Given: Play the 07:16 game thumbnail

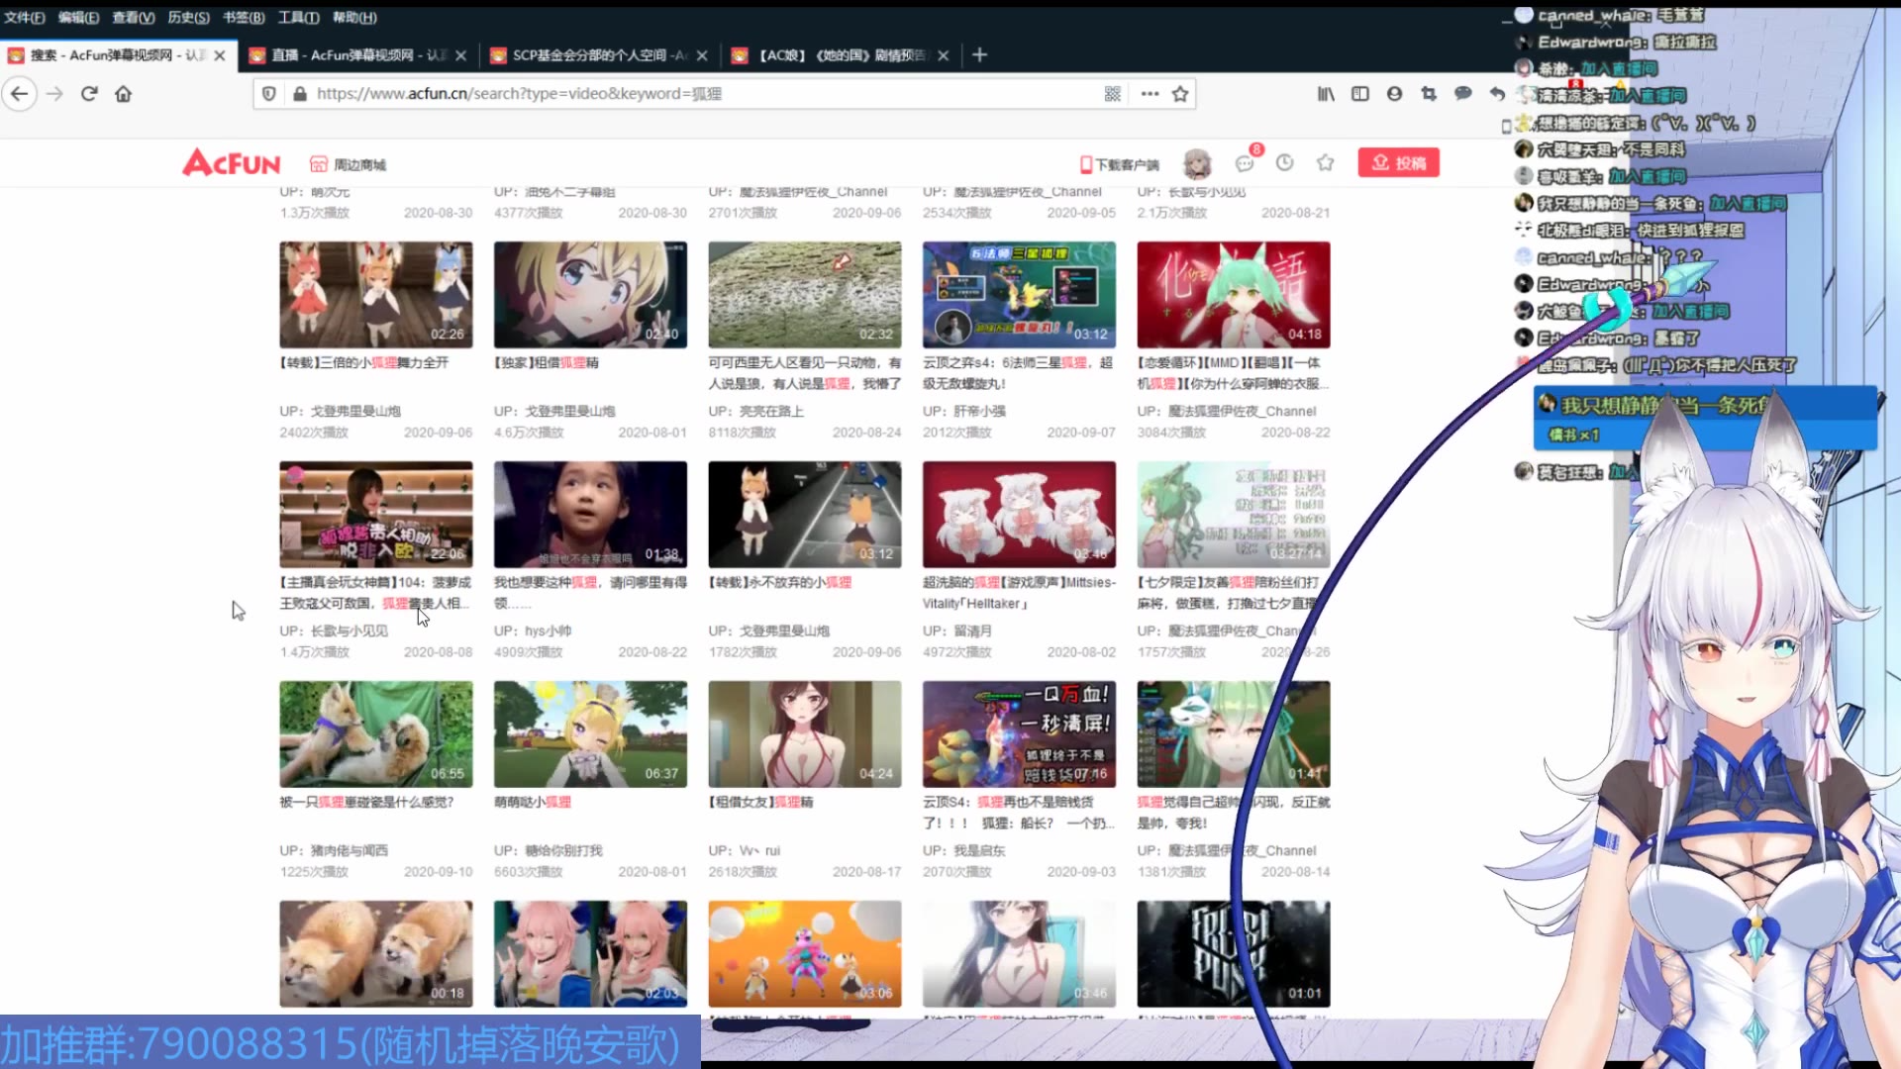Looking at the screenshot, I should click(1020, 734).
